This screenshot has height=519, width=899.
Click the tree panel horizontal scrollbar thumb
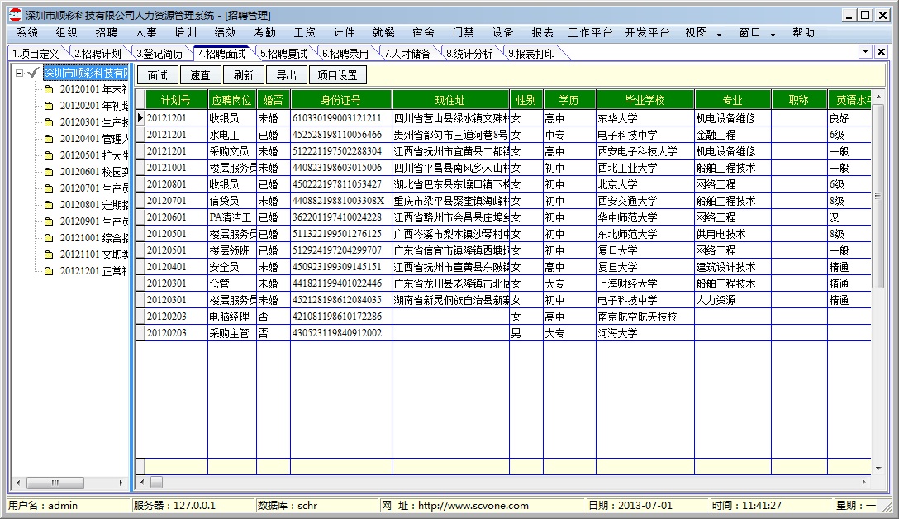coord(55,483)
